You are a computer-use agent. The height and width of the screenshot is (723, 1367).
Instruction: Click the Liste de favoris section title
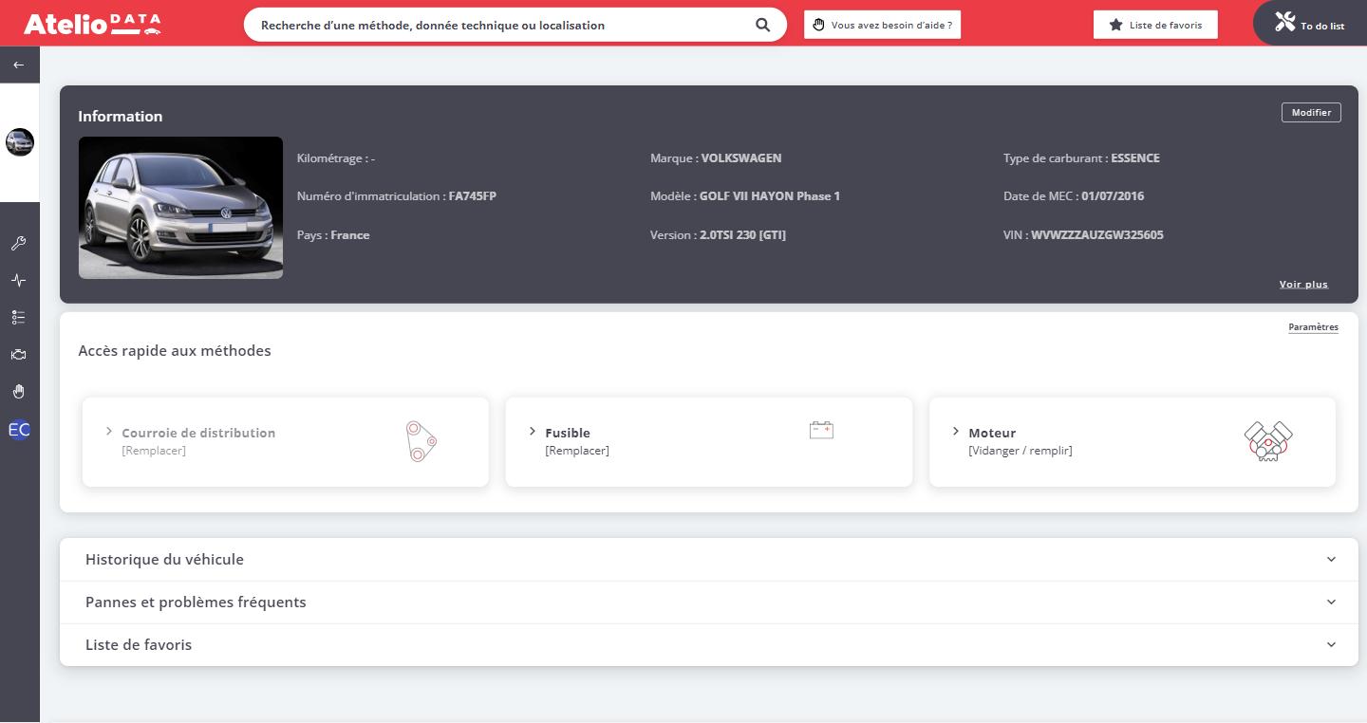click(x=139, y=645)
